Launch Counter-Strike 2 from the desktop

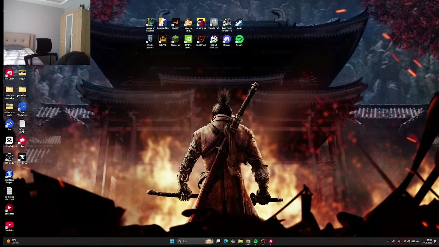coord(163,25)
